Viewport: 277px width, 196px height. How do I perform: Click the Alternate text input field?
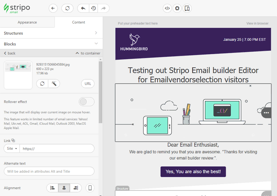point(49,171)
